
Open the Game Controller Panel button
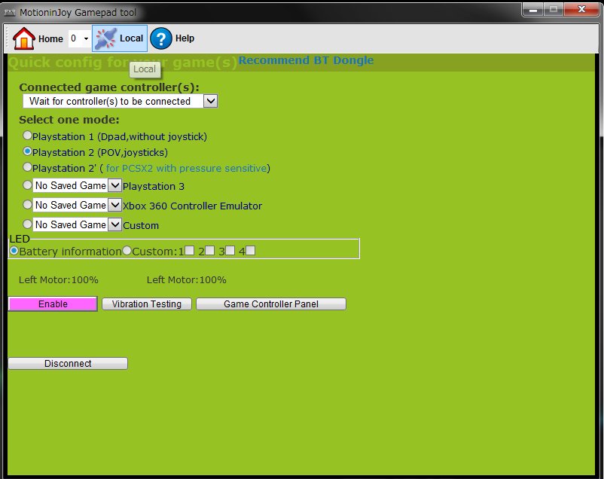271,304
